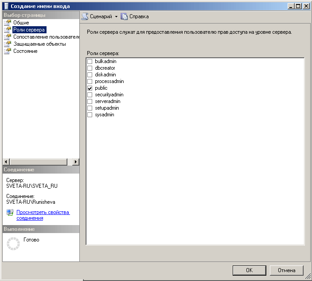This screenshot has width=312, height=281.
Task: Click the connection properties computer icon
Action: pyautogui.click(x=10, y=213)
